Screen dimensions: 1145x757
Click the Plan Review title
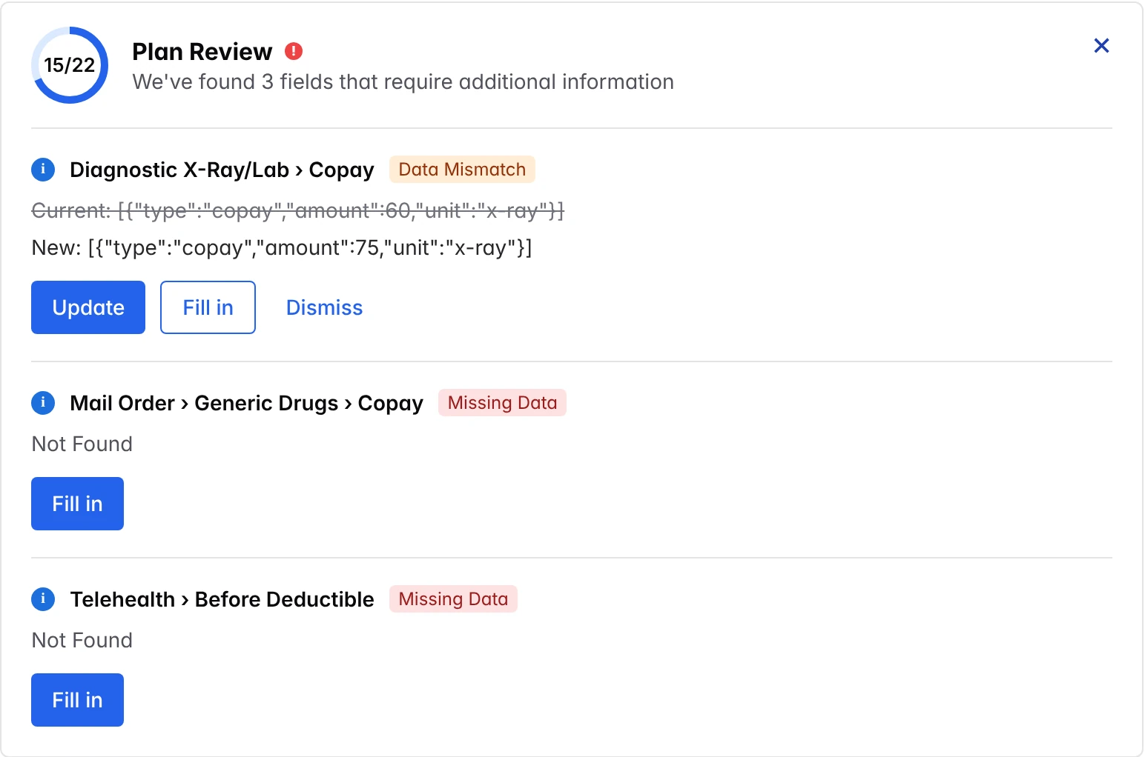(x=202, y=52)
